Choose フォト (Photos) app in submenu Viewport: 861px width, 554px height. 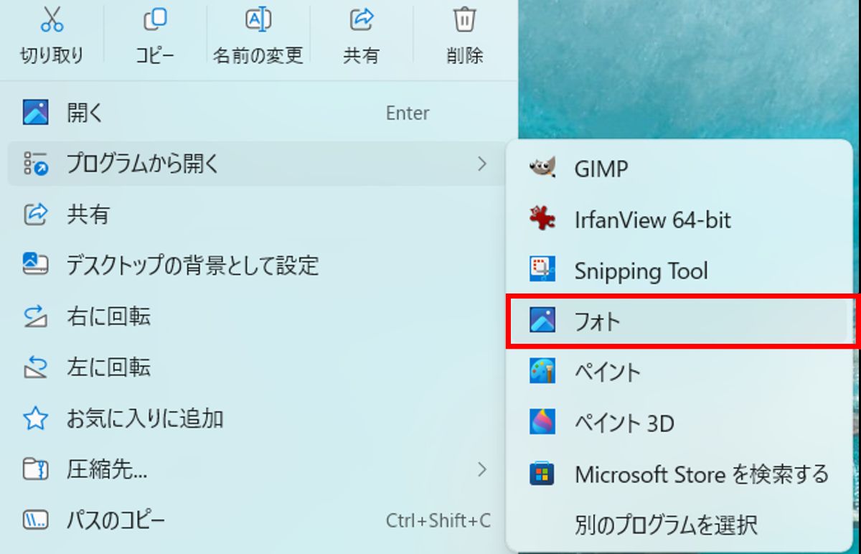click(597, 321)
